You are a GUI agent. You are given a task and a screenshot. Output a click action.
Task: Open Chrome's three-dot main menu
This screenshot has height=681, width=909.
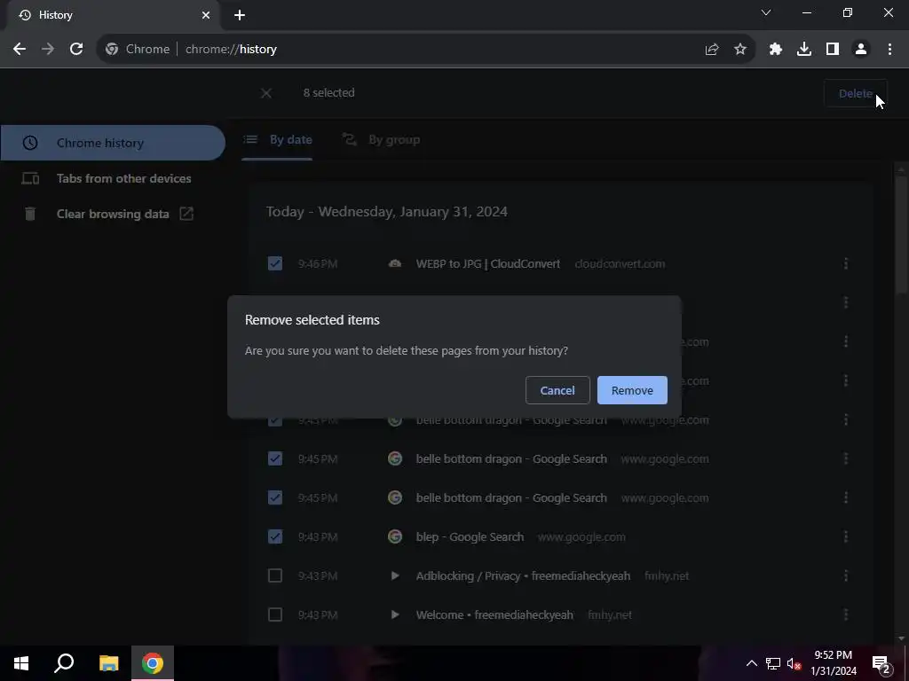pos(889,50)
